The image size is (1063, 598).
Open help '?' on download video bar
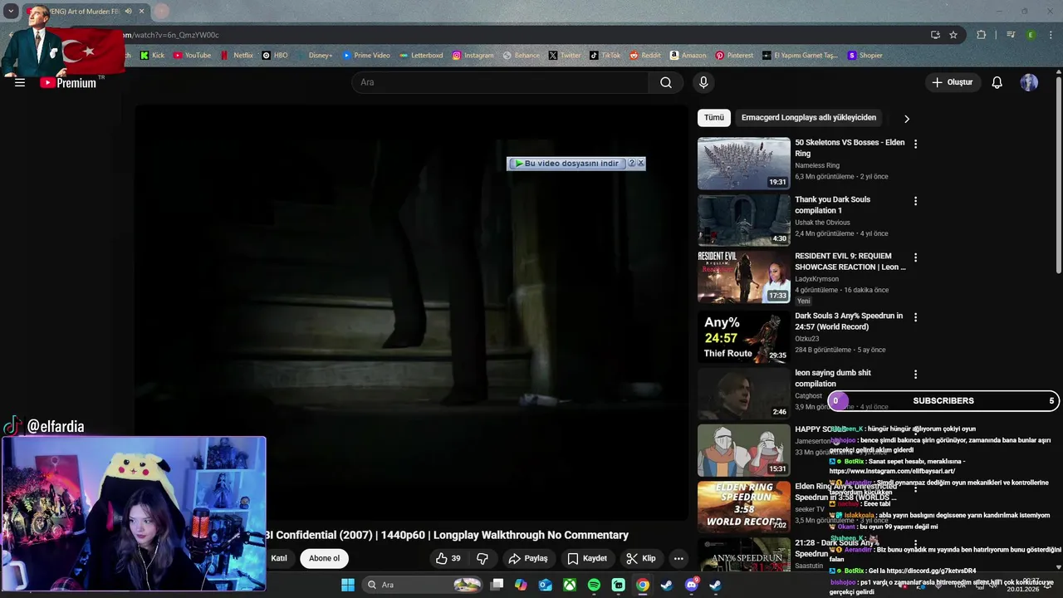pyautogui.click(x=631, y=164)
